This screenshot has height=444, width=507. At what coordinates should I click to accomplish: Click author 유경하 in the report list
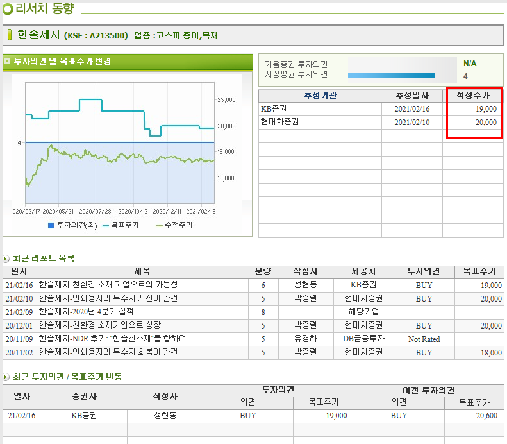306,339
